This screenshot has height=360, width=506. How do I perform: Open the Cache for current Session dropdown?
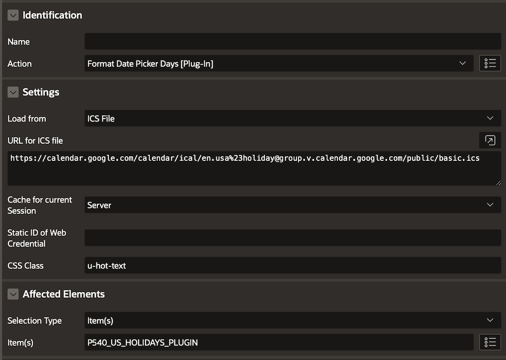[x=293, y=205]
